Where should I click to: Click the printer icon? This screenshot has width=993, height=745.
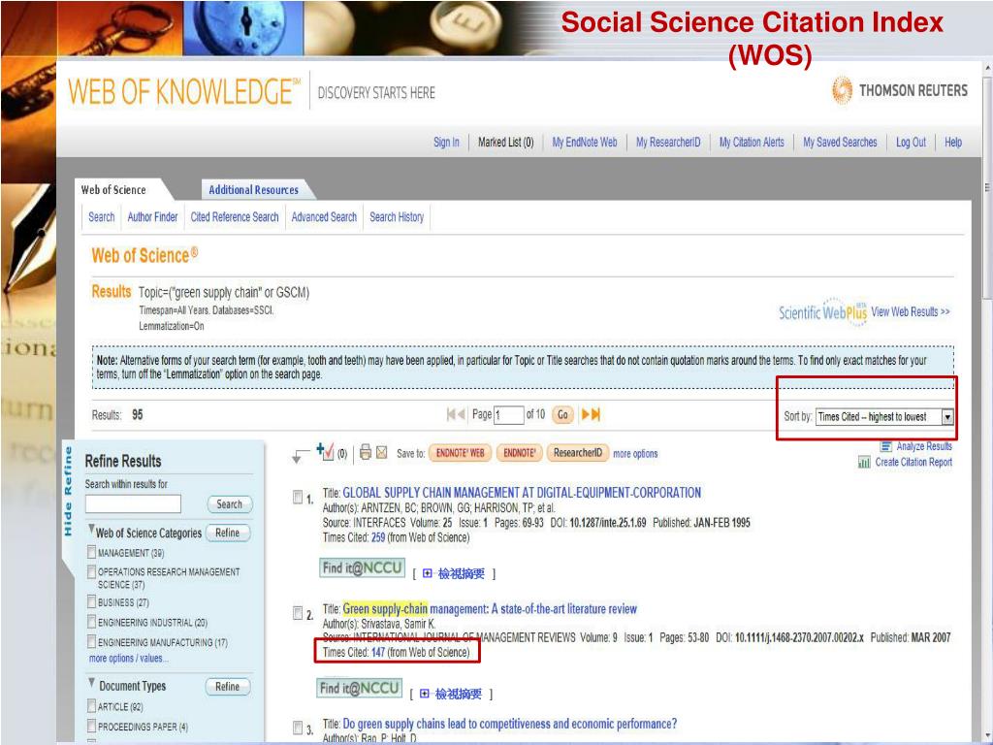[366, 452]
